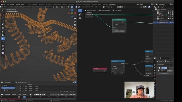Click the modifier wrench GeometryNodes breadcrumb
182x102 pixels.
click(105, 10)
